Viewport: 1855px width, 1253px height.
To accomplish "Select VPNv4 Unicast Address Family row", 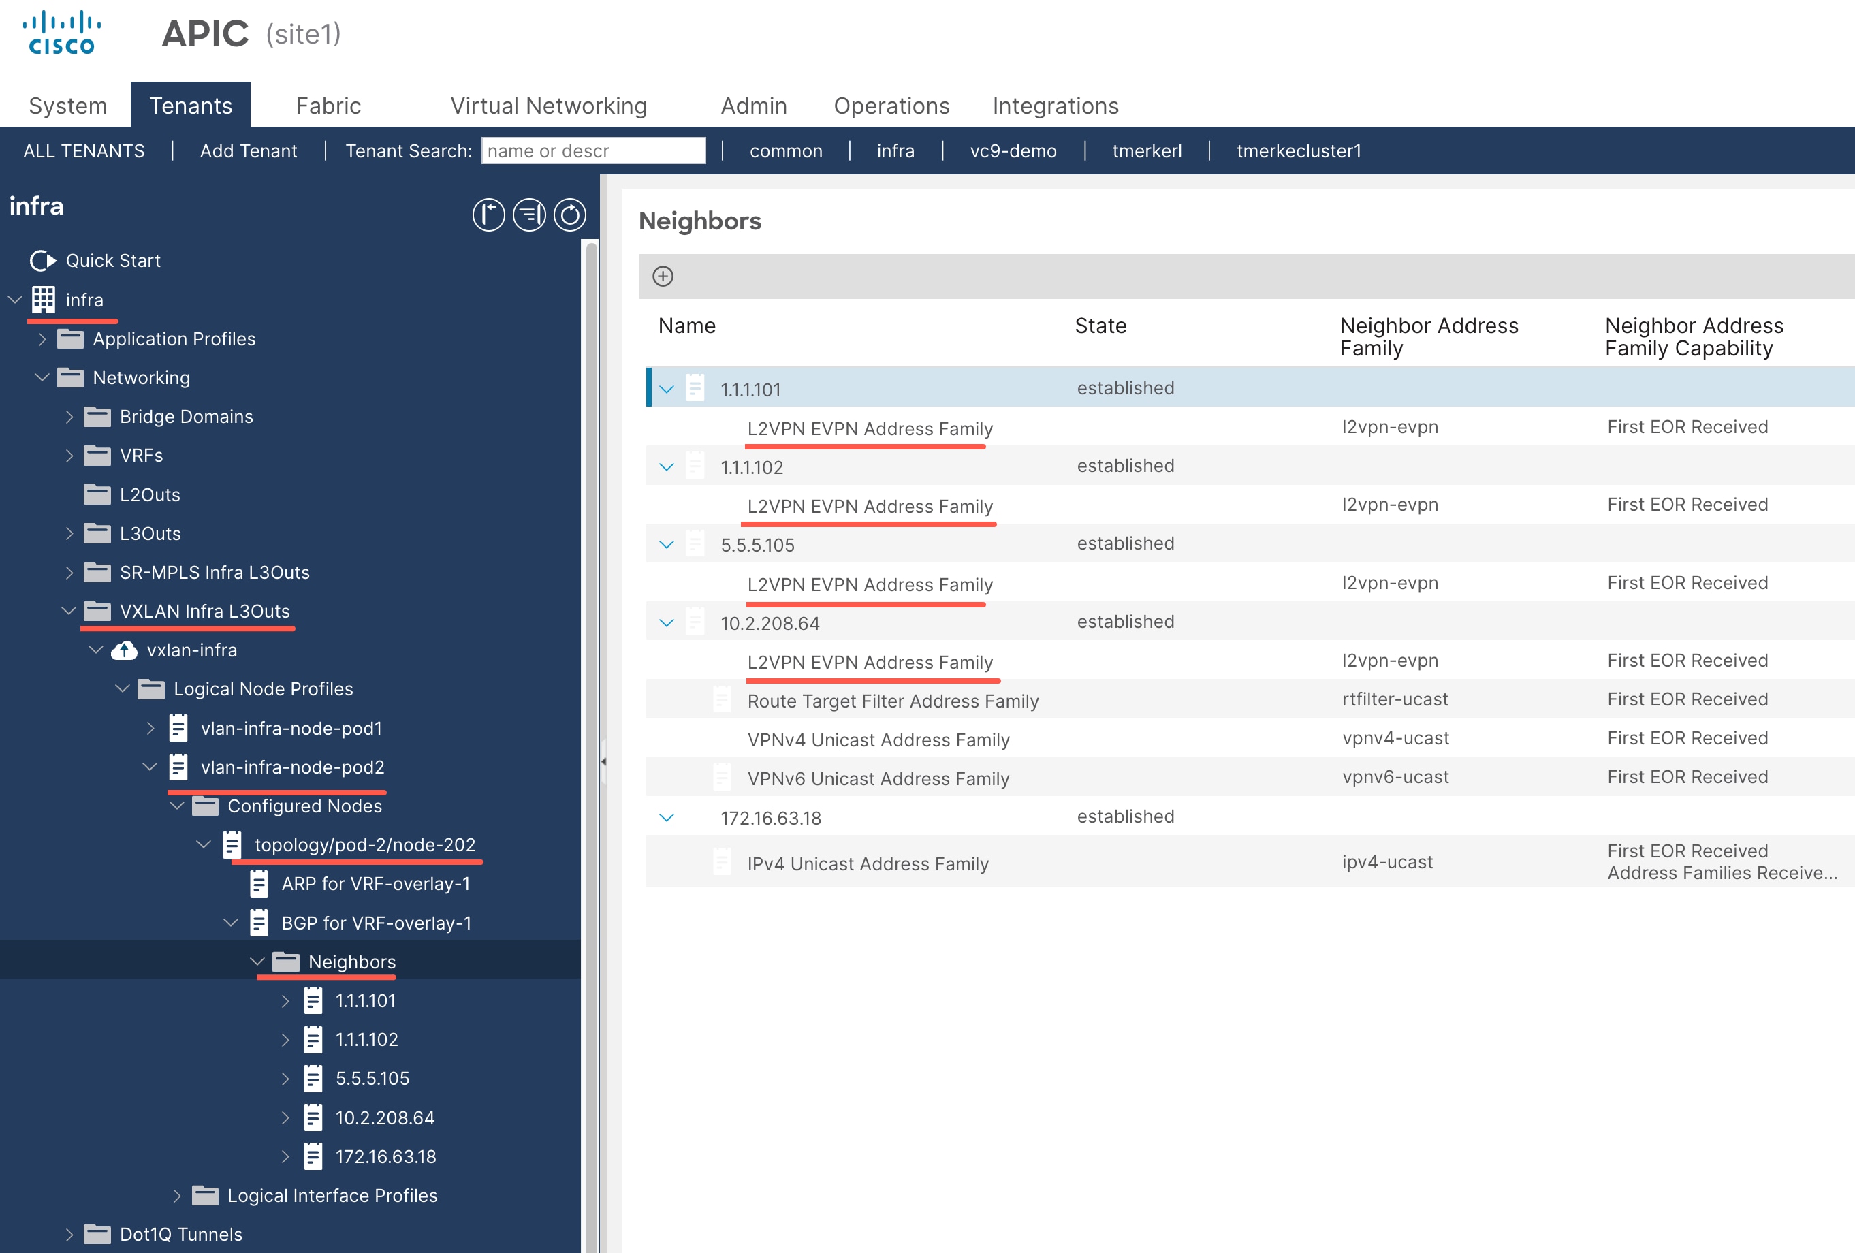I will click(1250, 739).
